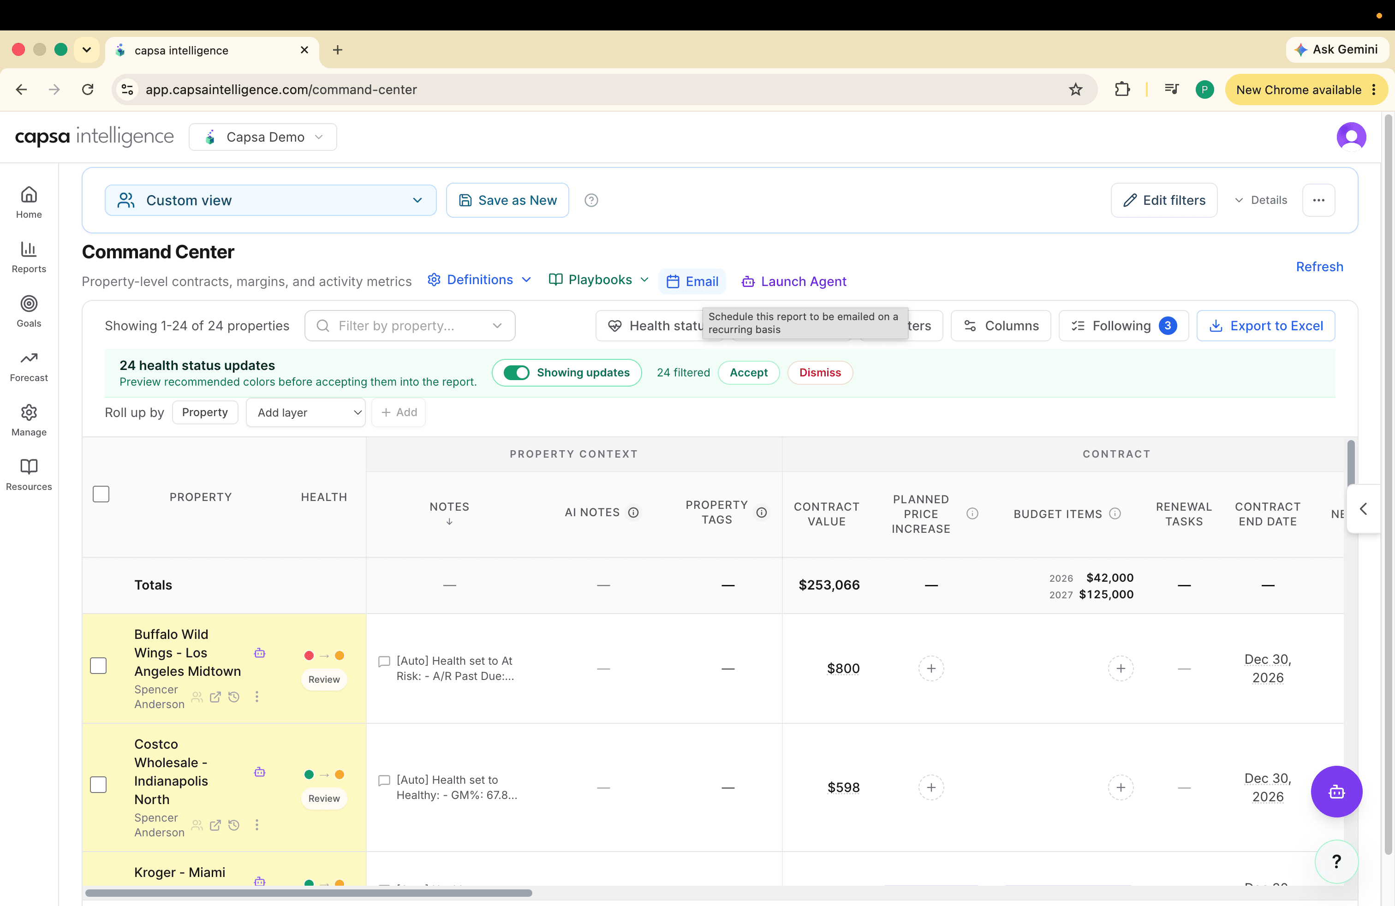Click the Email schedule button

[x=692, y=282]
